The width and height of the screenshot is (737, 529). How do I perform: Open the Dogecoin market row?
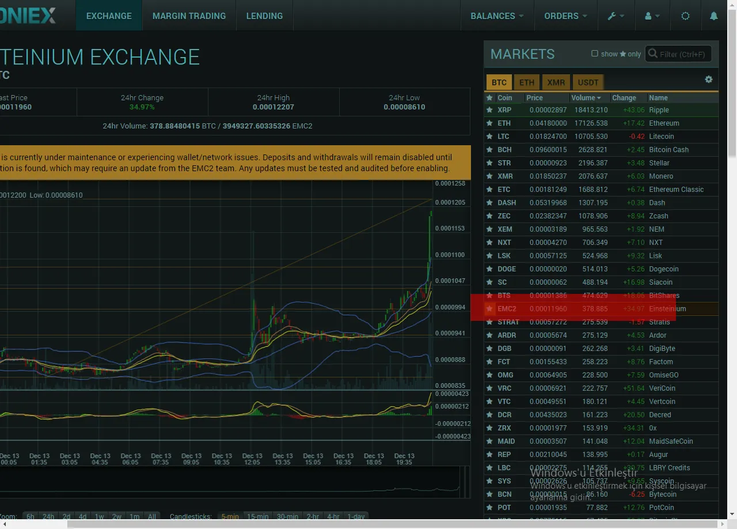tap(601, 269)
